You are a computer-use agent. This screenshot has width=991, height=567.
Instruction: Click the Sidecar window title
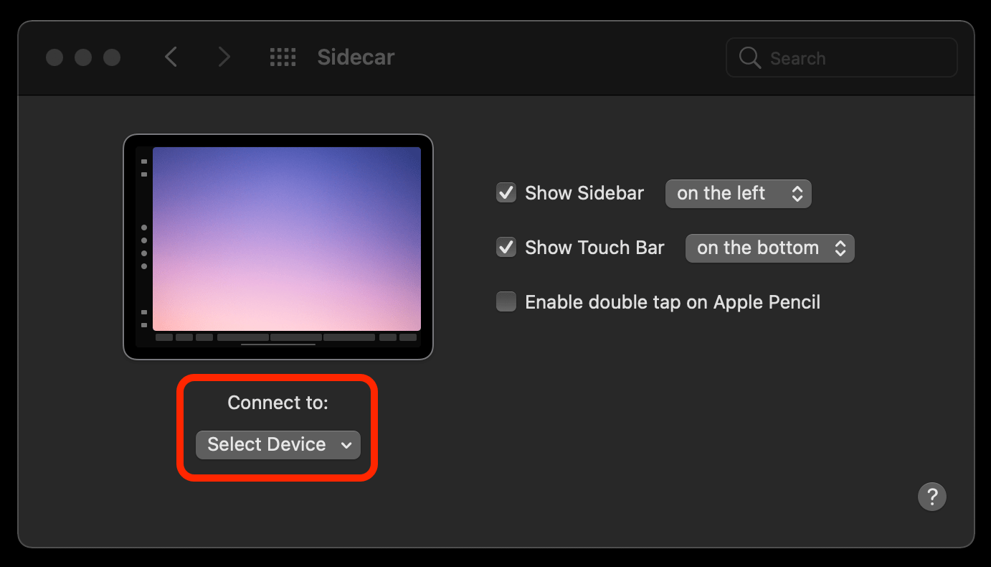[356, 57]
